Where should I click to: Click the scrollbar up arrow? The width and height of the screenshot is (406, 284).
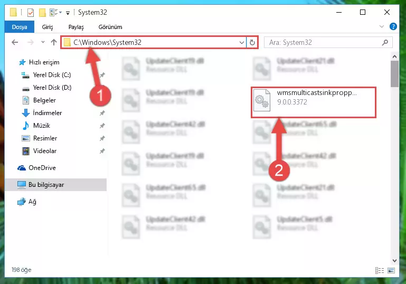[394, 56]
